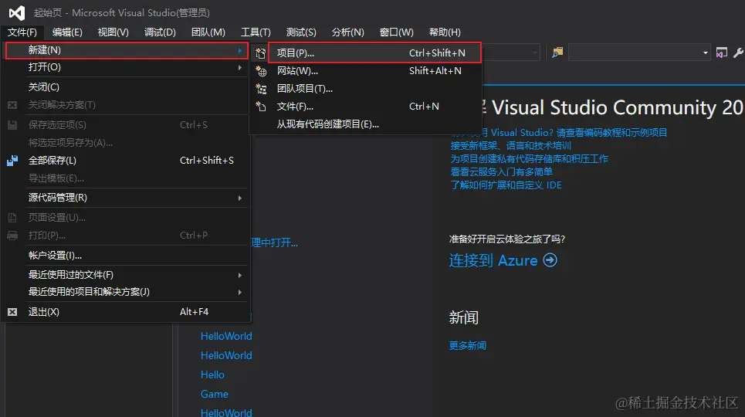Open the View (视图) menu
This screenshot has height=417, width=745.
pyautogui.click(x=113, y=32)
